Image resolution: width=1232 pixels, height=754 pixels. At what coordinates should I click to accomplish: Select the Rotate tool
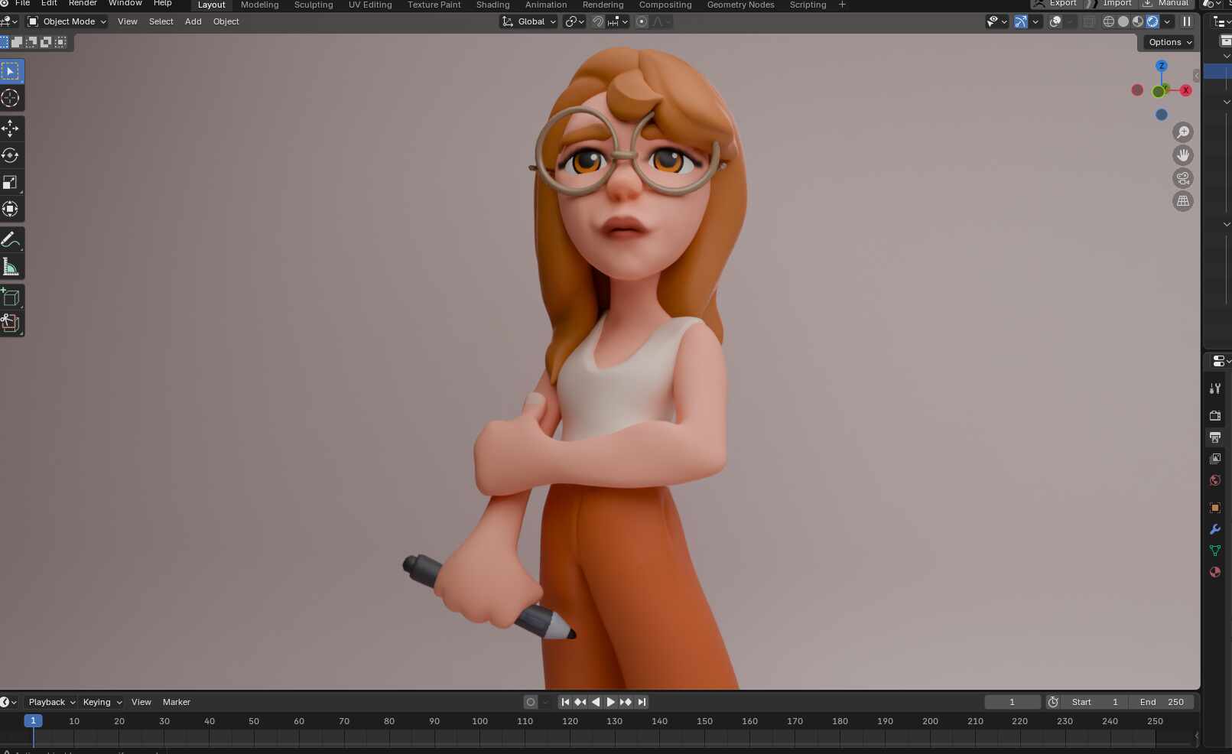point(11,155)
